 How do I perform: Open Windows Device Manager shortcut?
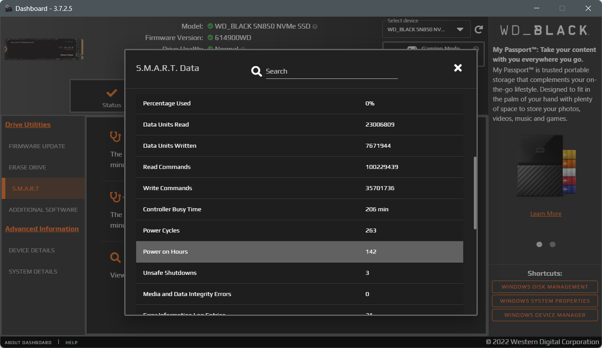(544, 315)
